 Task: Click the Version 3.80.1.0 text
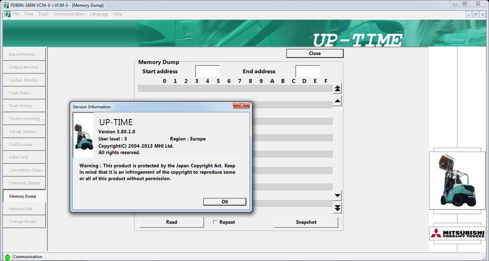(117, 132)
